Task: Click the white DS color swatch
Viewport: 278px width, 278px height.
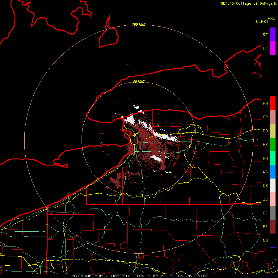Action: [273, 185]
